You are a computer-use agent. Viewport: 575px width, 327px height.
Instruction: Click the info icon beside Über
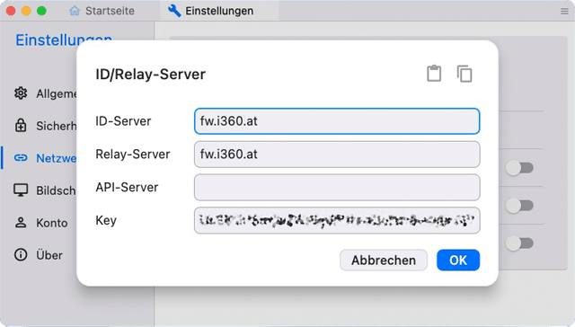tap(21, 255)
